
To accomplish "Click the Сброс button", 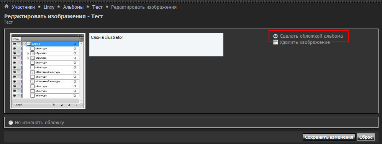I will 366,137.
